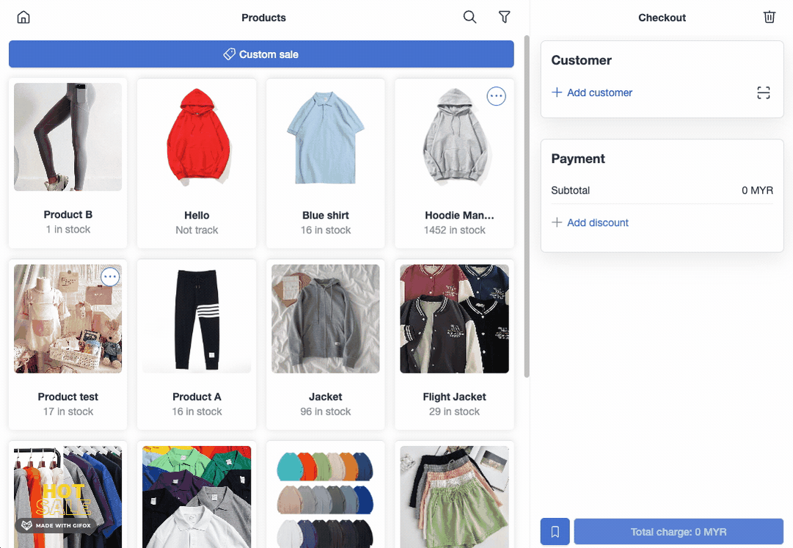Click the 'Hoodie Man...' product name
Viewport: 793px width, 548px height.
[x=459, y=216]
